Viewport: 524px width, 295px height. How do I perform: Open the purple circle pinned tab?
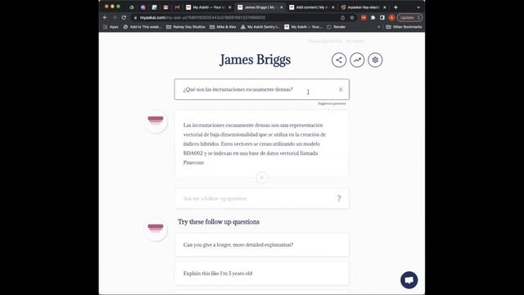143,7
